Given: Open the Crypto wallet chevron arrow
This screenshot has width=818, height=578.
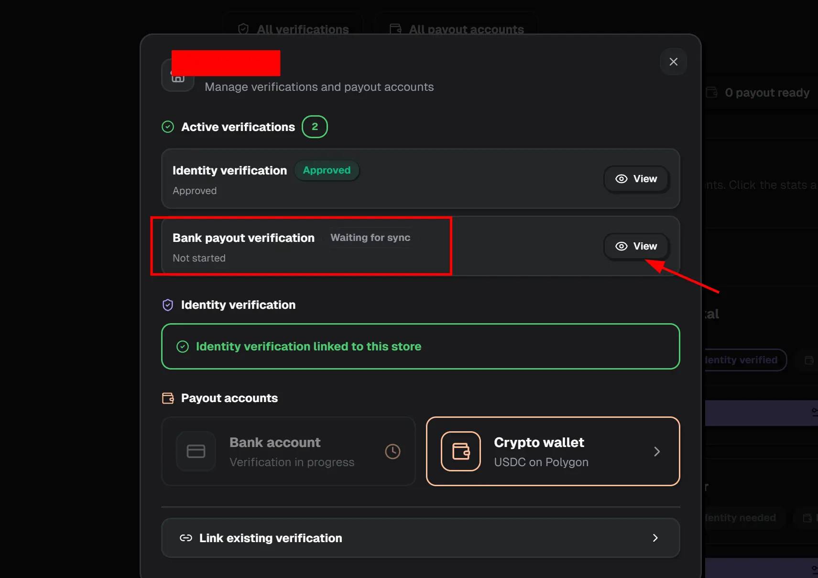Looking at the screenshot, I should 657,451.
